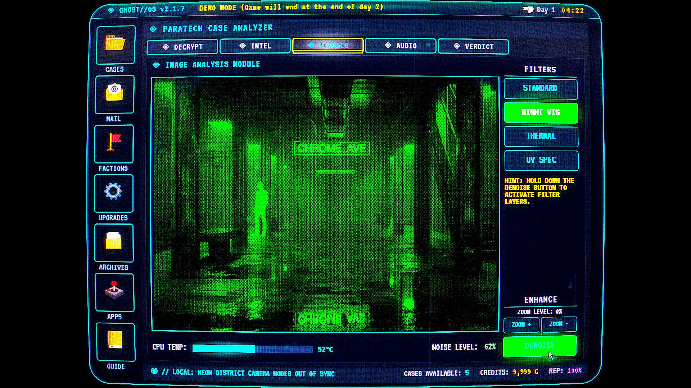The height and width of the screenshot is (388, 691).
Task: Enable the Thermal filter
Action: [x=541, y=136]
